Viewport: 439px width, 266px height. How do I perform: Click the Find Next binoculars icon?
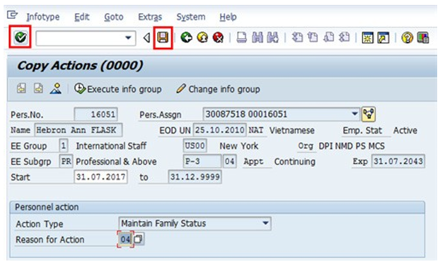click(x=273, y=37)
